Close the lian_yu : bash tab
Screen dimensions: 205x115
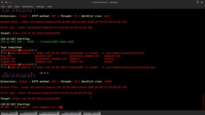pos(16,113)
